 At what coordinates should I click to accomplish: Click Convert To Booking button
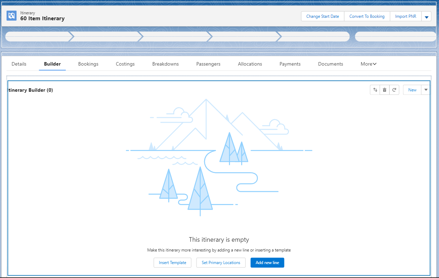367,16
